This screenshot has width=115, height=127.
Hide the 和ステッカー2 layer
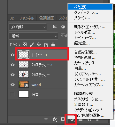(12, 65)
